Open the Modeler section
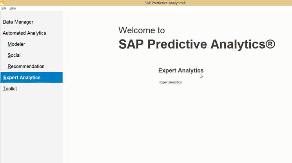Screen dimensions: 292x163 (x=16, y=44)
